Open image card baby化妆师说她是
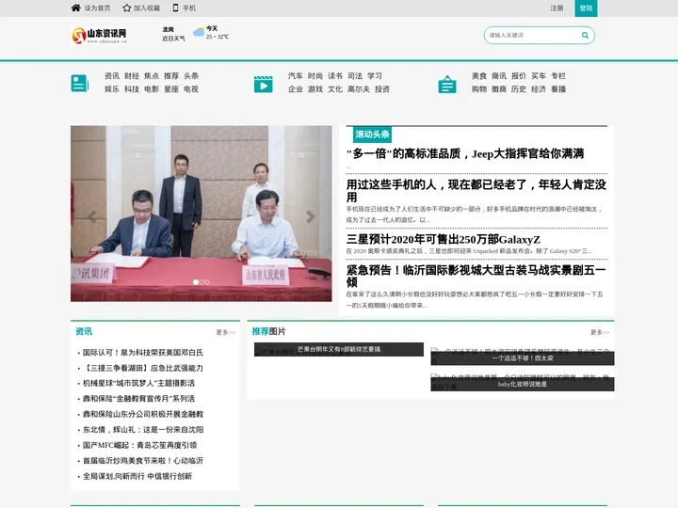The width and height of the screenshot is (678, 508). point(523,384)
